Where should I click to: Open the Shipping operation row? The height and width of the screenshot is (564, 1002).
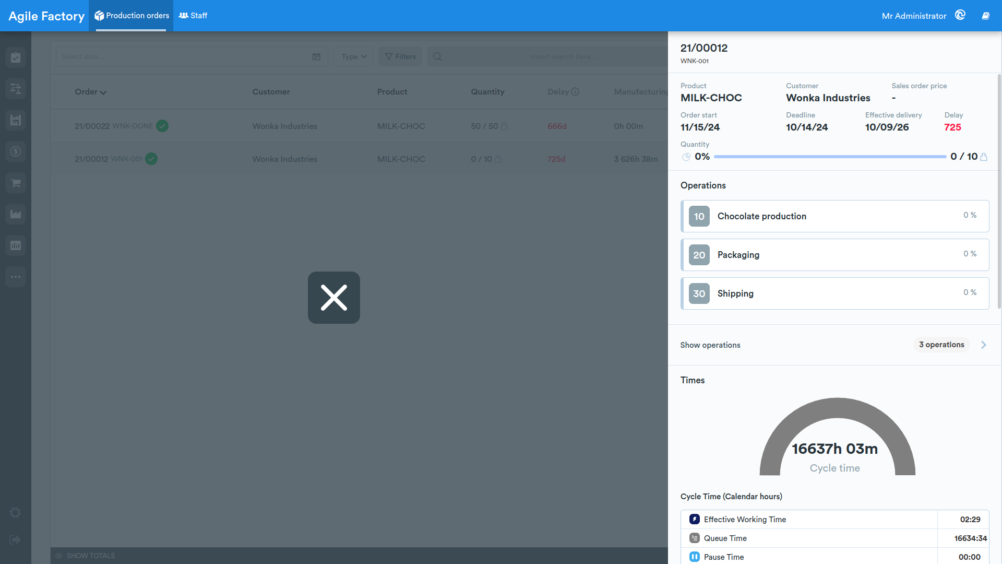[x=835, y=293]
